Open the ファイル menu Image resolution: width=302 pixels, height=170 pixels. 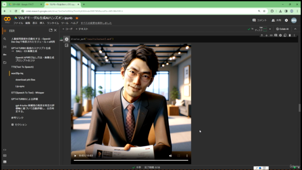point(18,23)
